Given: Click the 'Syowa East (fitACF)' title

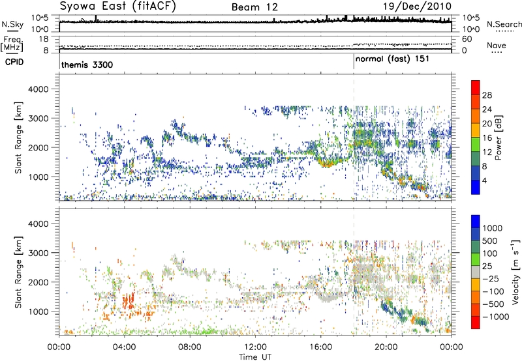Looking at the screenshot, I should pos(117,7).
